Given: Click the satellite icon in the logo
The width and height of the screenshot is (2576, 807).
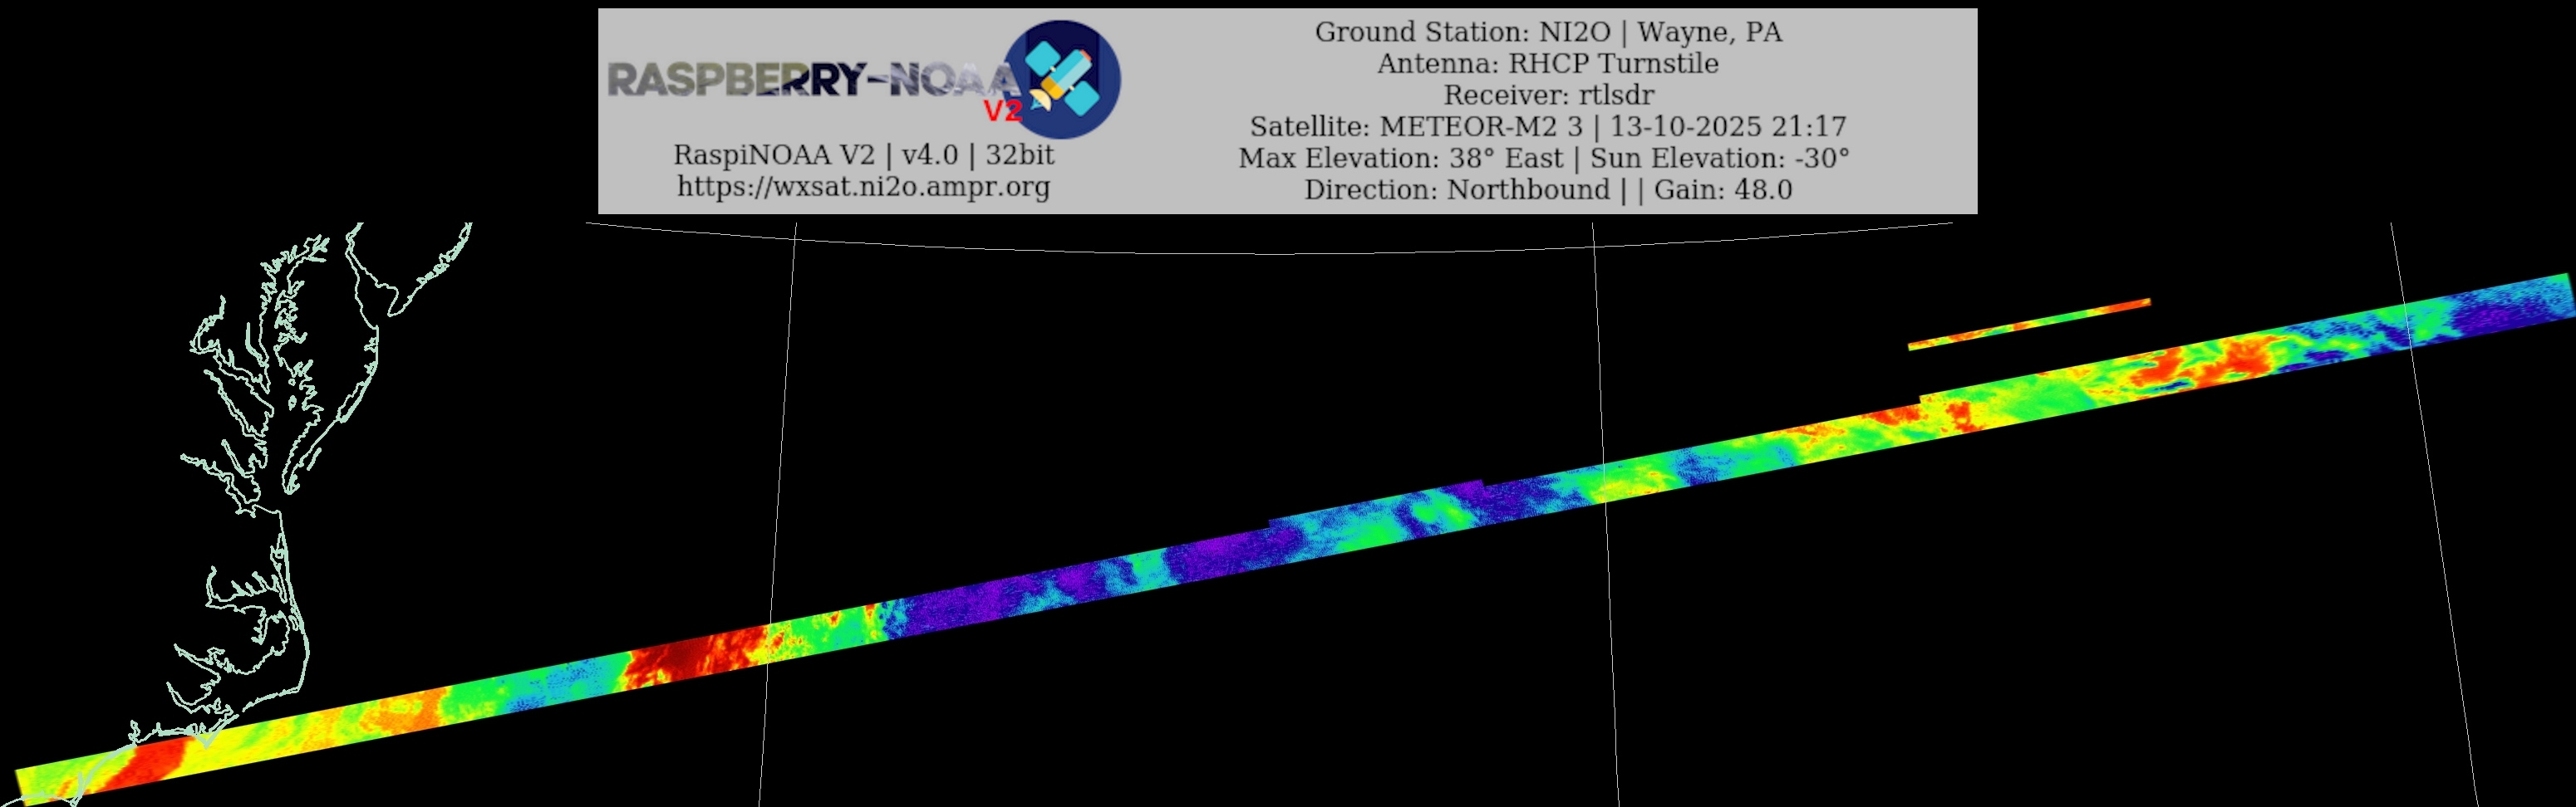Looking at the screenshot, I should point(1063,78).
